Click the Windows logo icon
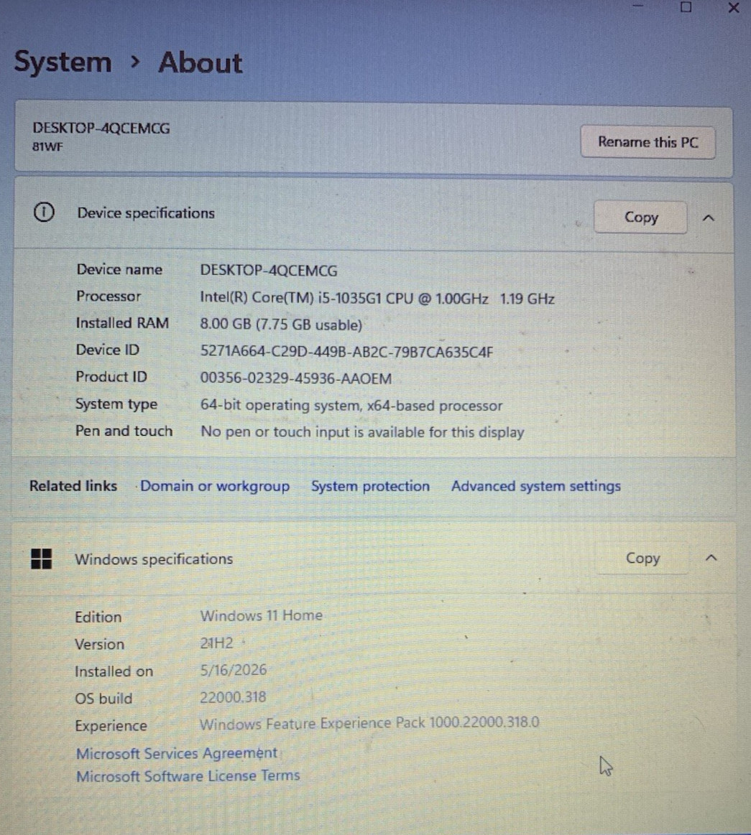 click(x=42, y=559)
